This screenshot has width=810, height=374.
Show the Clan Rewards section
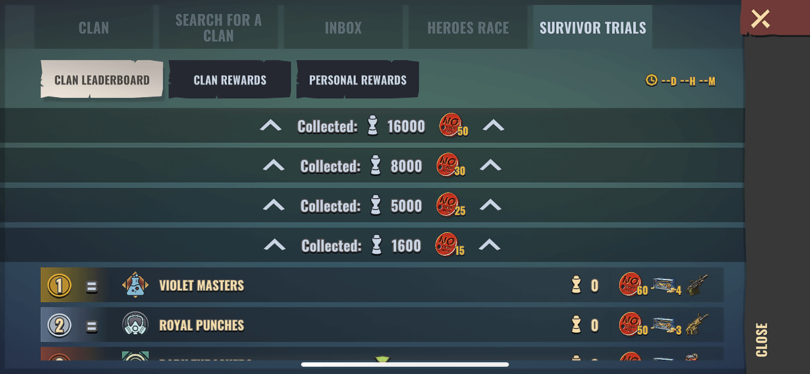230,80
